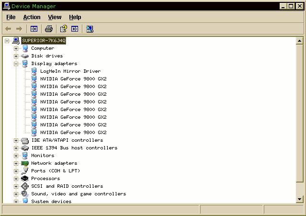Image resolution: width=306 pixels, height=216 pixels.
Task: Expand the Disk drives node
Action: (x=16, y=56)
